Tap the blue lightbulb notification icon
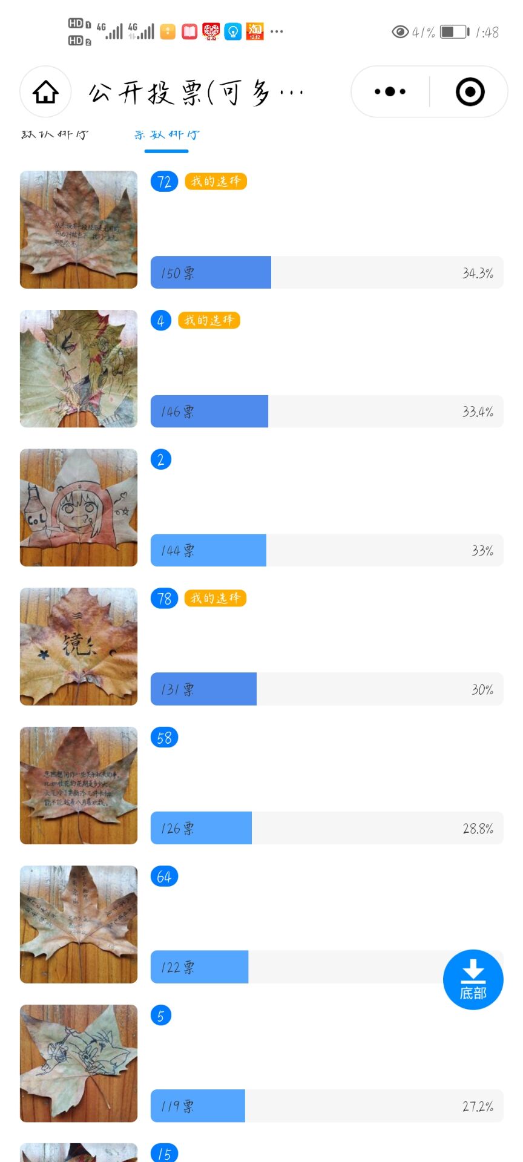 [x=233, y=31]
